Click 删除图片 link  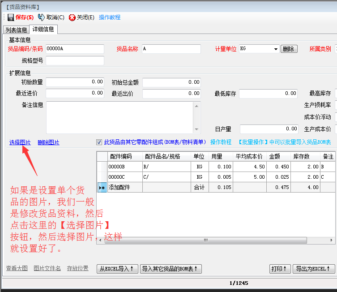(x=48, y=142)
